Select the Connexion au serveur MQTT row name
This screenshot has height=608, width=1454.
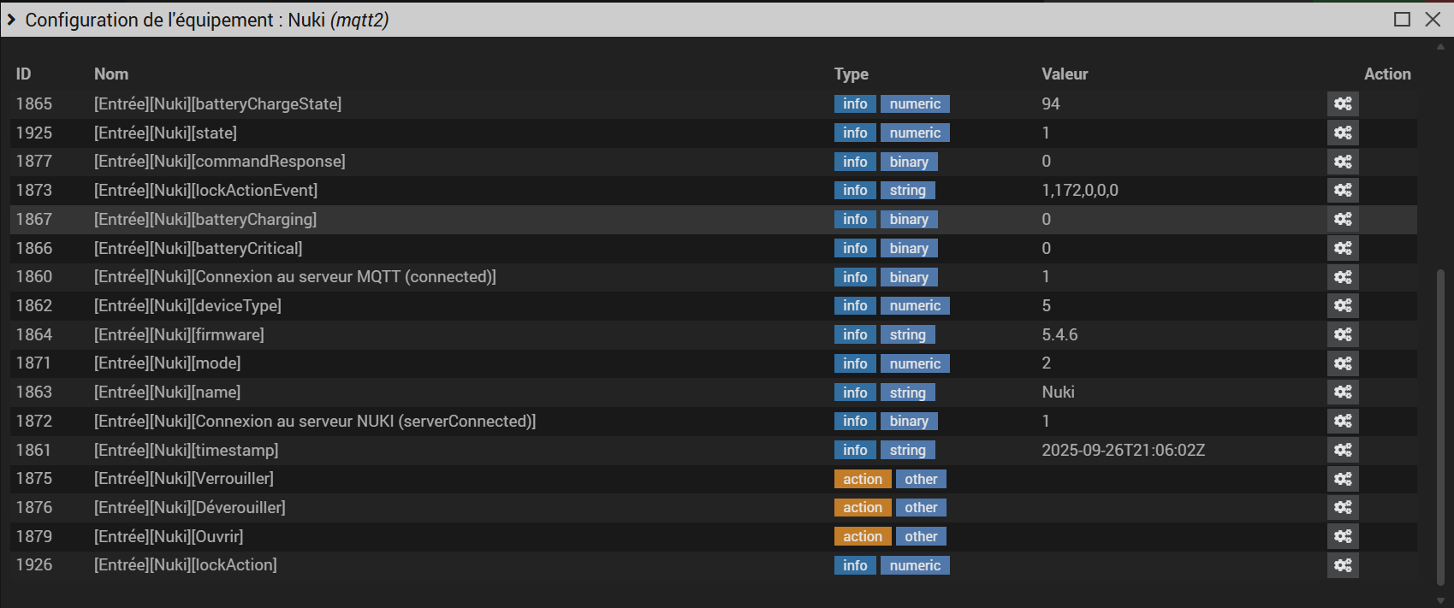(294, 277)
